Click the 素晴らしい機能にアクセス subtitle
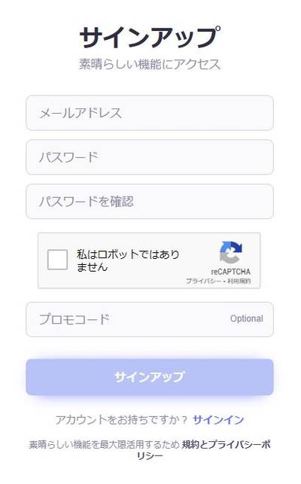301x484 pixels. [150, 64]
